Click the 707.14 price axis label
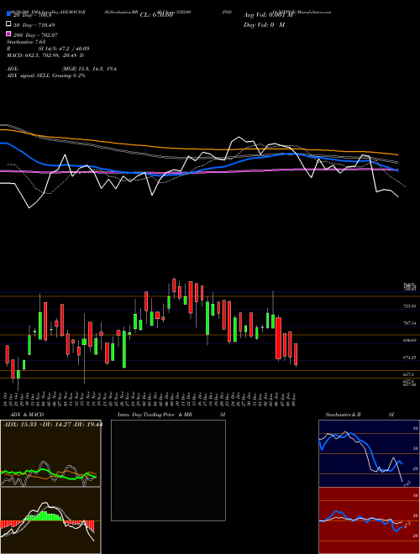This screenshot has height=554, width=420. click(409, 323)
